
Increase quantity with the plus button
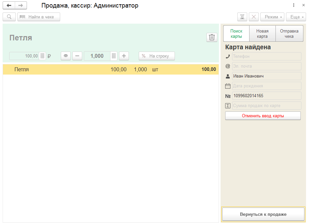tap(124, 56)
